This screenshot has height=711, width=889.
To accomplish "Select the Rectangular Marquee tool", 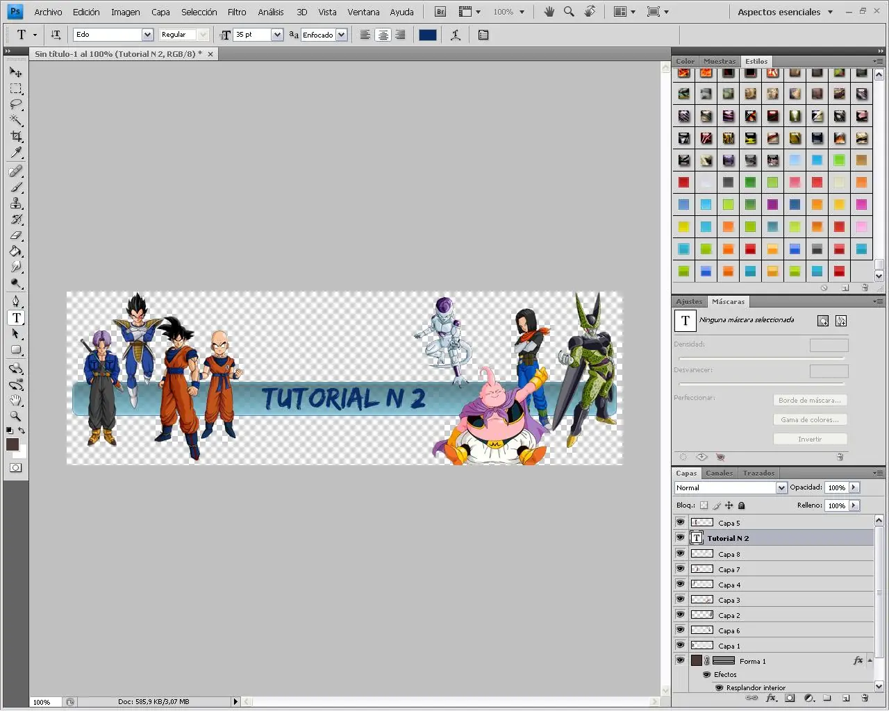I will coord(16,89).
